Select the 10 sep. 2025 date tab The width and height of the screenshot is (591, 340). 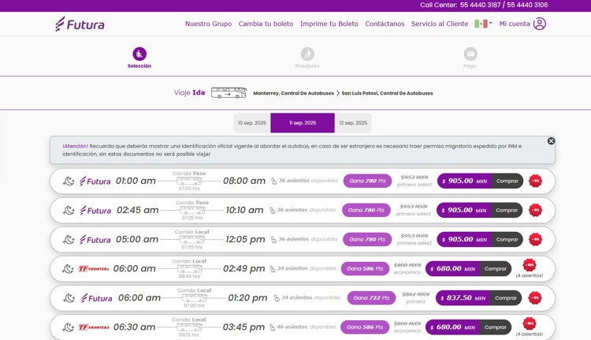[252, 122]
